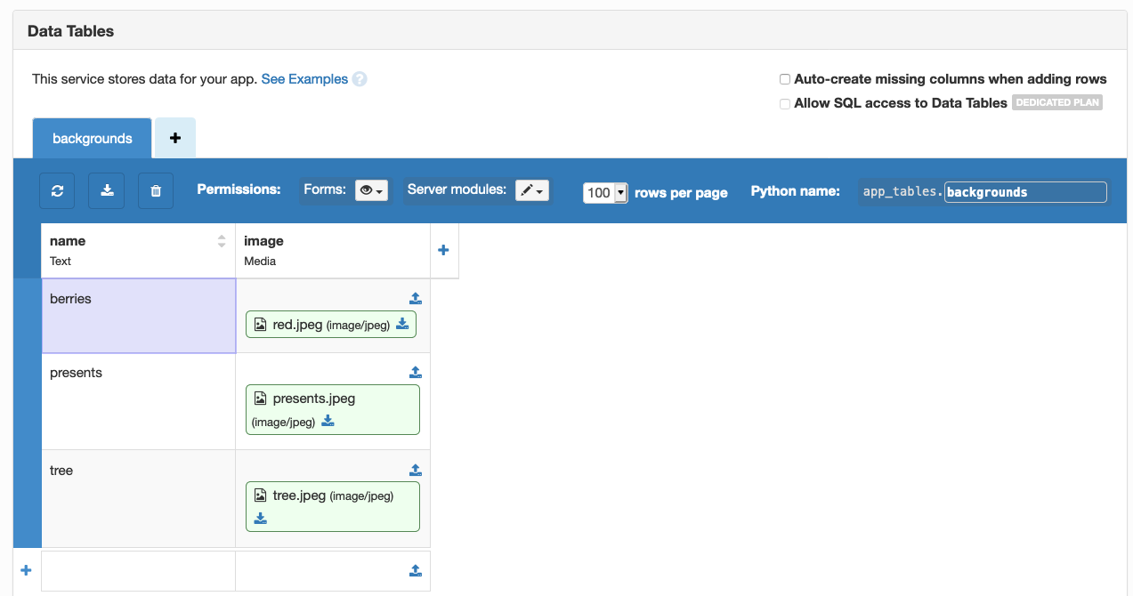1133x596 pixels.
Task: Click upload icon in tree image cell
Action: (x=415, y=470)
